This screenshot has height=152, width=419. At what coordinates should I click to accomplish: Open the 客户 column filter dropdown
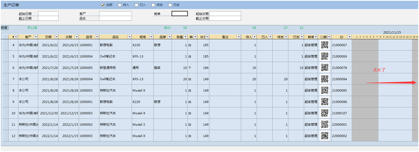[x=36, y=37]
